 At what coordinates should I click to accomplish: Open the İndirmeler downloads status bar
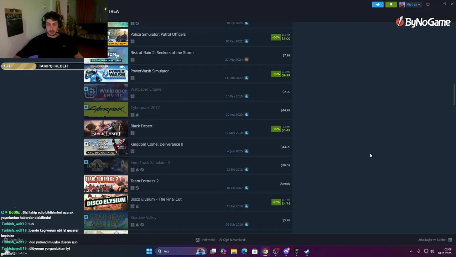(221, 240)
